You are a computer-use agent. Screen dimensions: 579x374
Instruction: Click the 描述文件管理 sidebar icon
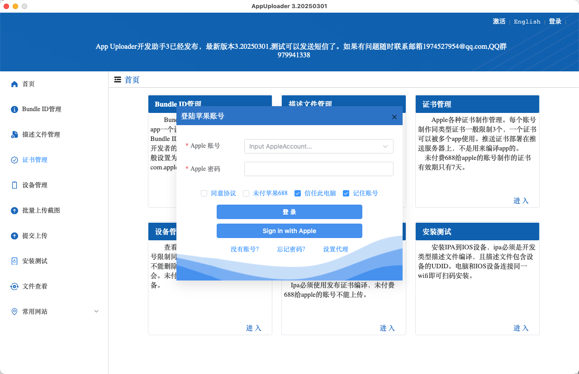pos(14,135)
